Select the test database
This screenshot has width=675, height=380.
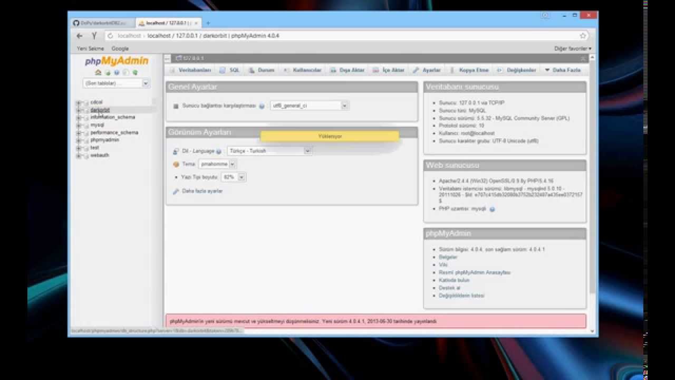coord(94,148)
